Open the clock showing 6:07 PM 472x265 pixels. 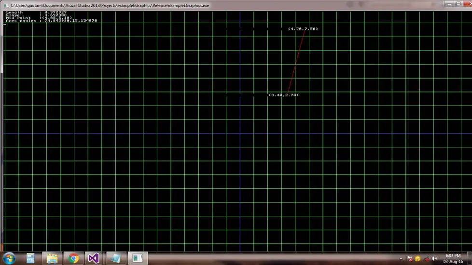click(453, 258)
